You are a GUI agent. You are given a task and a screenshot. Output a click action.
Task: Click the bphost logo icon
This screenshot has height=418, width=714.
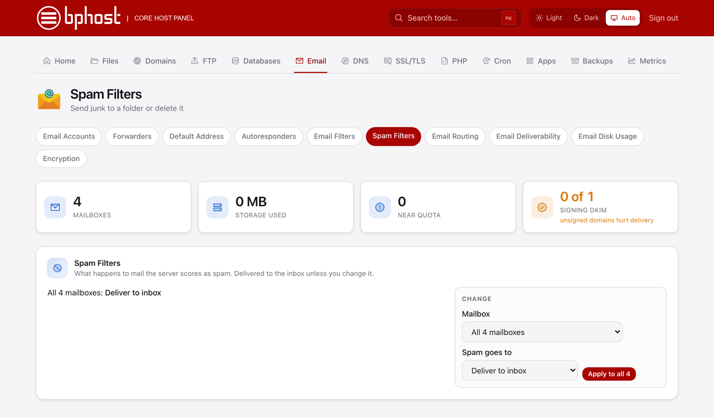(49, 18)
